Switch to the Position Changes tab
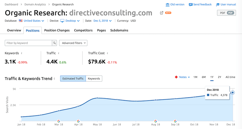Image resolution: width=242 pixels, height=129 pixels. click(57, 30)
